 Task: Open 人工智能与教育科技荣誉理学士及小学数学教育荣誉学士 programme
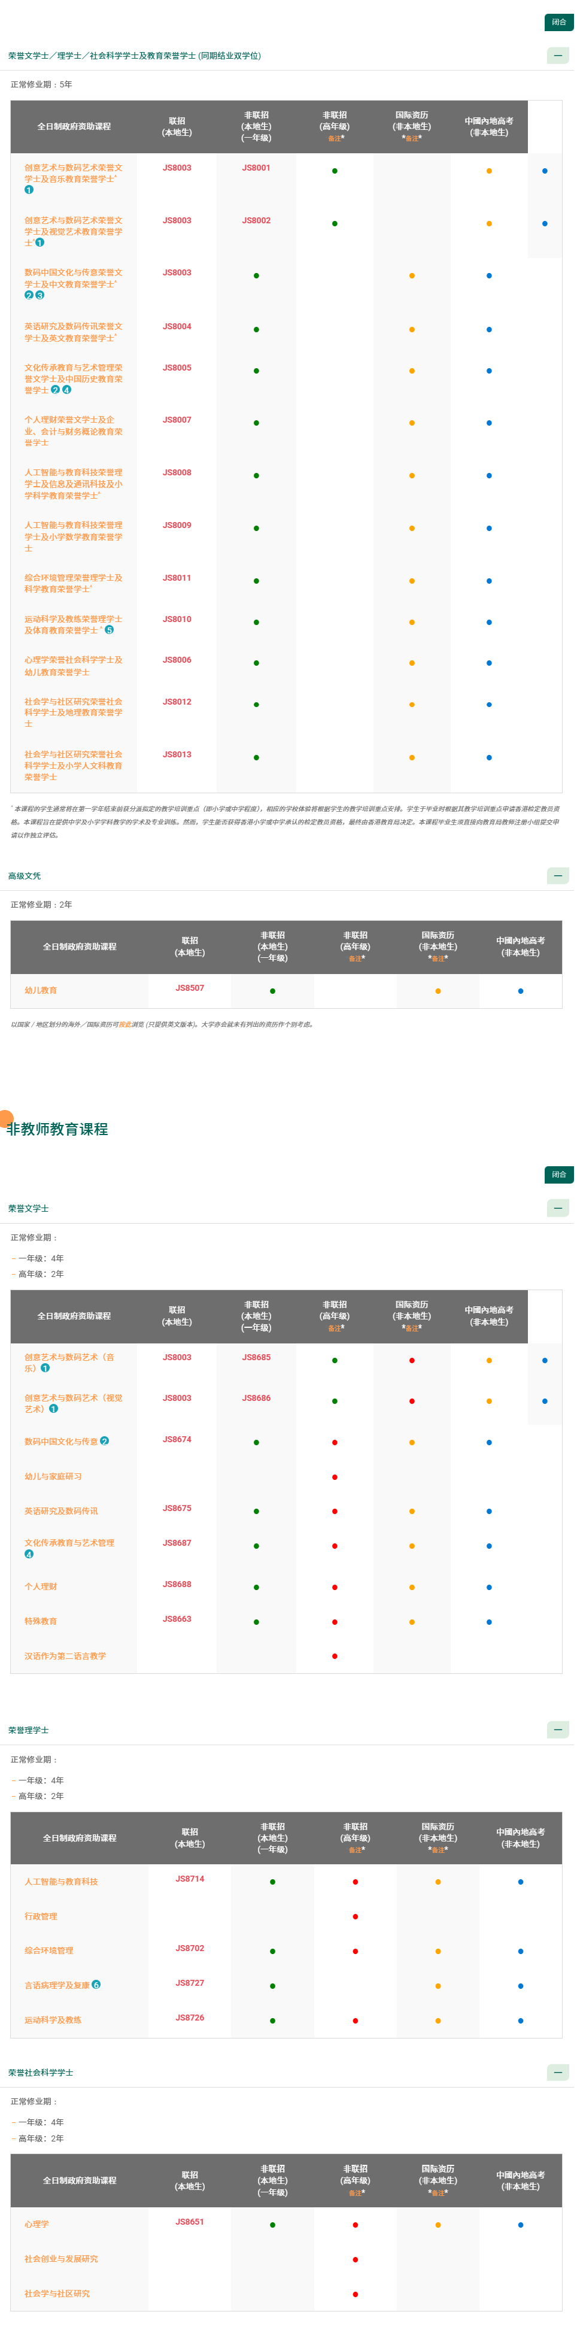click(73, 536)
